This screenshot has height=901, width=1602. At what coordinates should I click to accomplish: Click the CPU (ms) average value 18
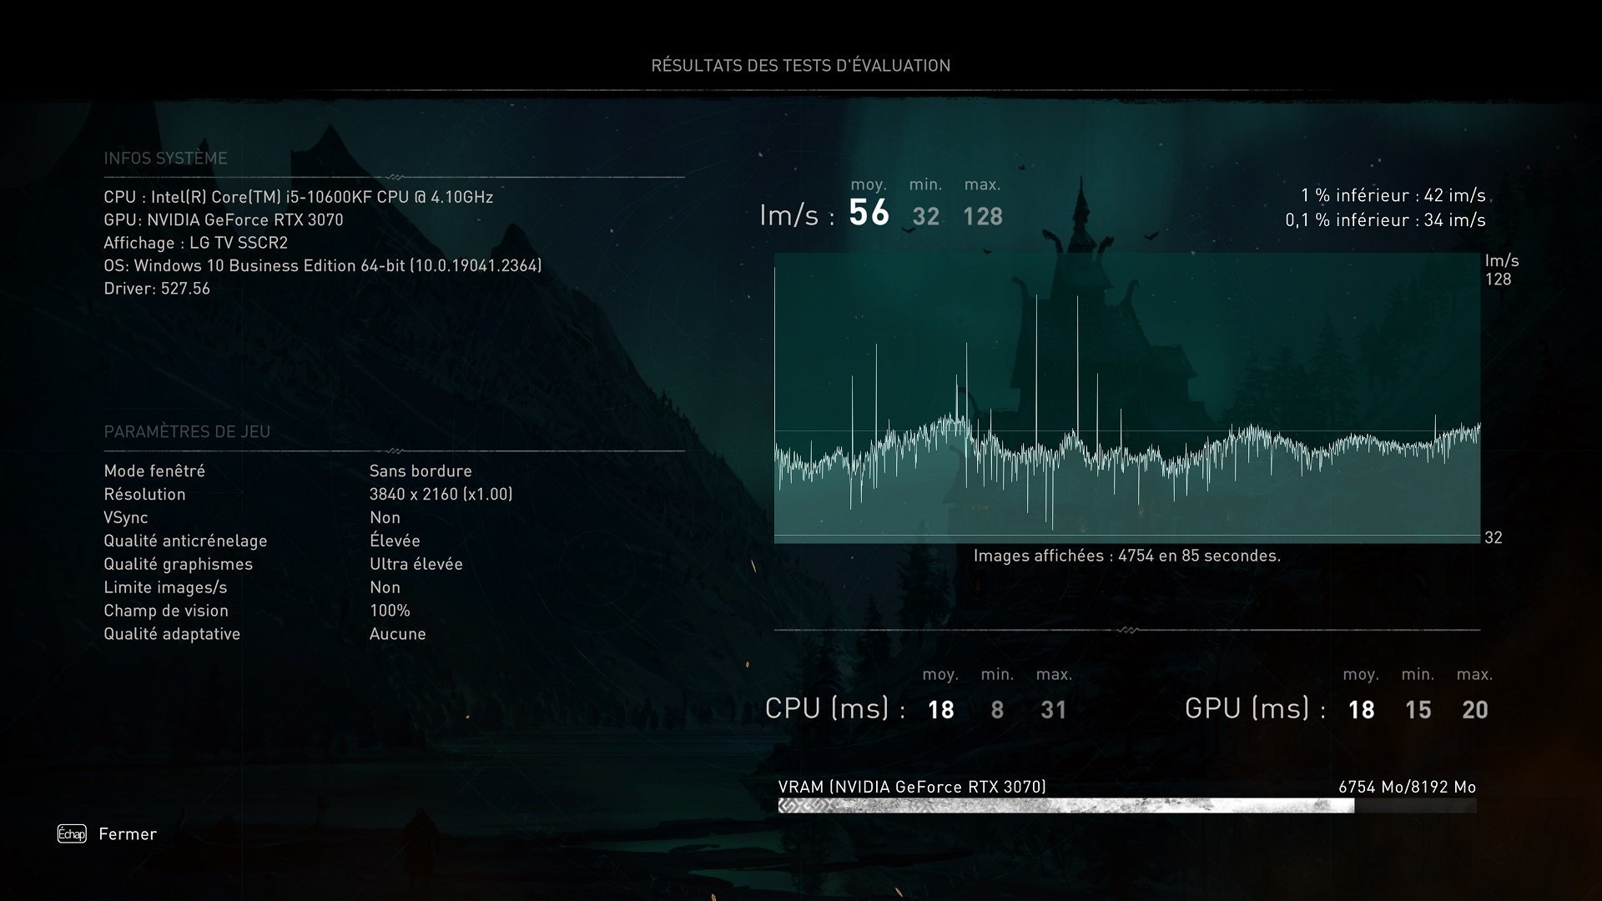[940, 710]
